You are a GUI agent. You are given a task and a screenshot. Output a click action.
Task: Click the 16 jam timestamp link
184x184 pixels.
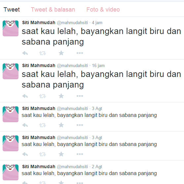[98, 66]
